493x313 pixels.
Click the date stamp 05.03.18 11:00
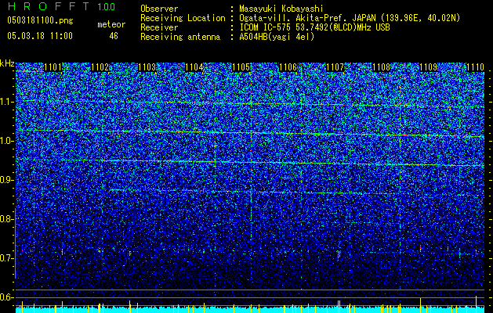[40, 35]
